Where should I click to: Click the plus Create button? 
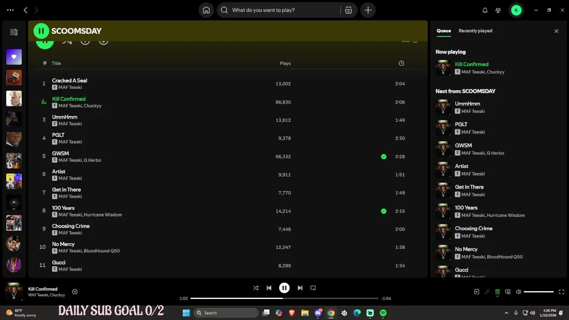click(368, 10)
